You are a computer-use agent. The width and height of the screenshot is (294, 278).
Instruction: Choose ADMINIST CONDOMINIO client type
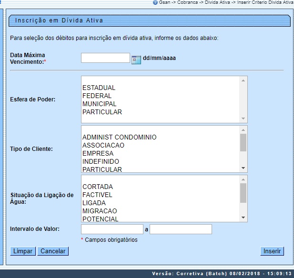pyautogui.click(x=160, y=137)
